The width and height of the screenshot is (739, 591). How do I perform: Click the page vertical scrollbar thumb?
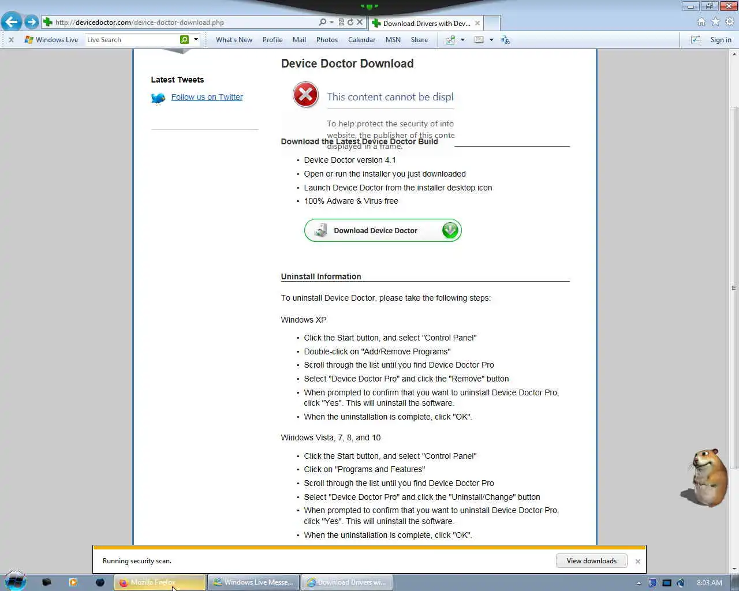pos(734,287)
